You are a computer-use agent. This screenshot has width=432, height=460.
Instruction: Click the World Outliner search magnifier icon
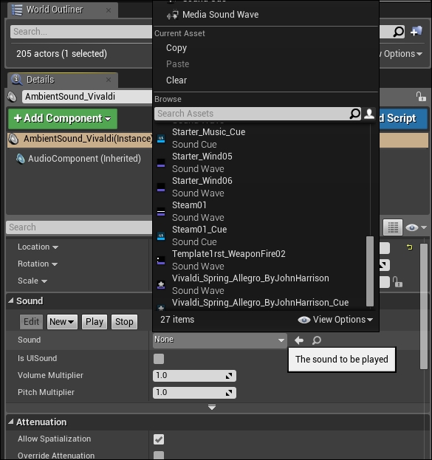(x=398, y=32)
